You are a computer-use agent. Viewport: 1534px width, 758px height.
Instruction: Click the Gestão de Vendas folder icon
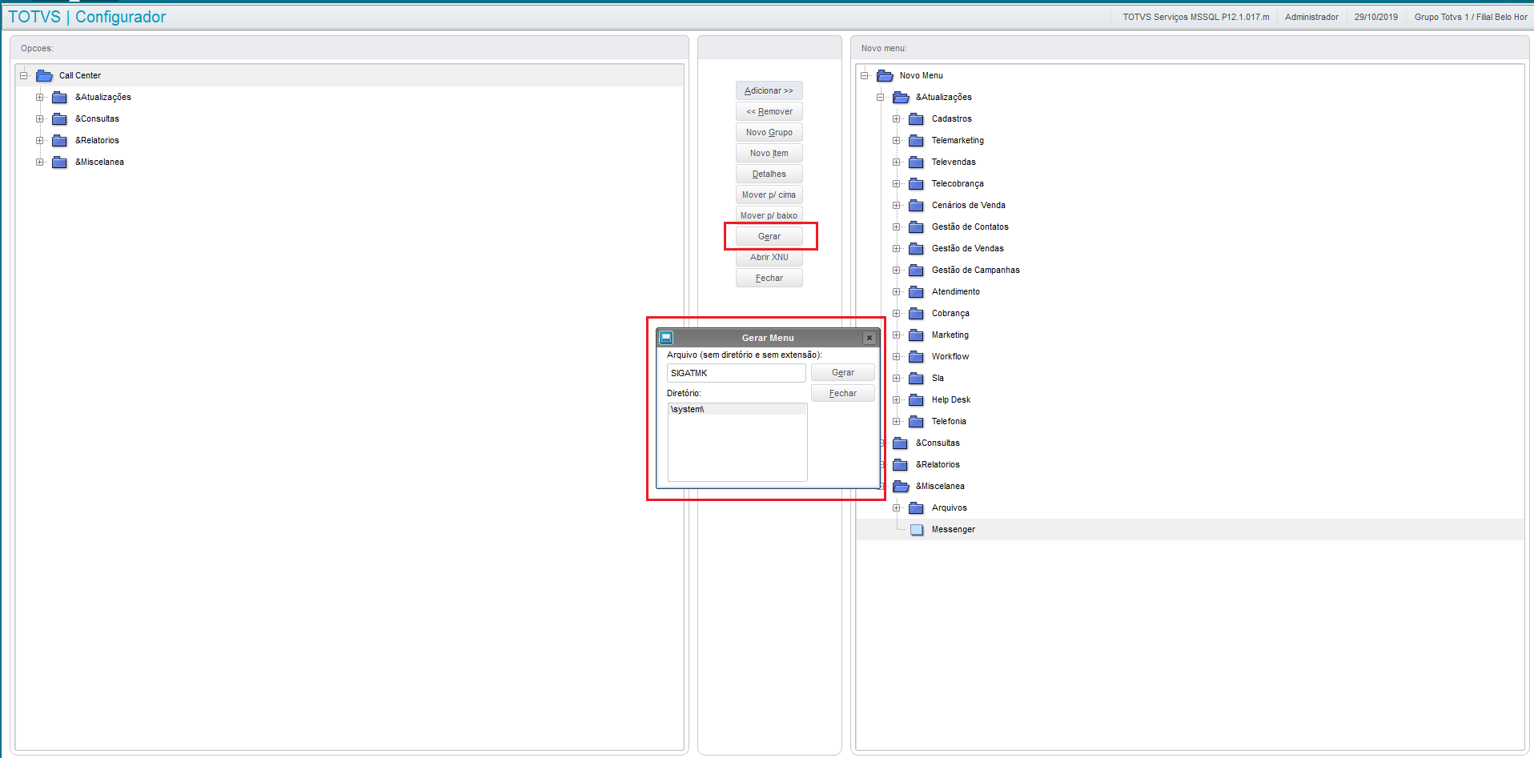(x=916, y=248)
